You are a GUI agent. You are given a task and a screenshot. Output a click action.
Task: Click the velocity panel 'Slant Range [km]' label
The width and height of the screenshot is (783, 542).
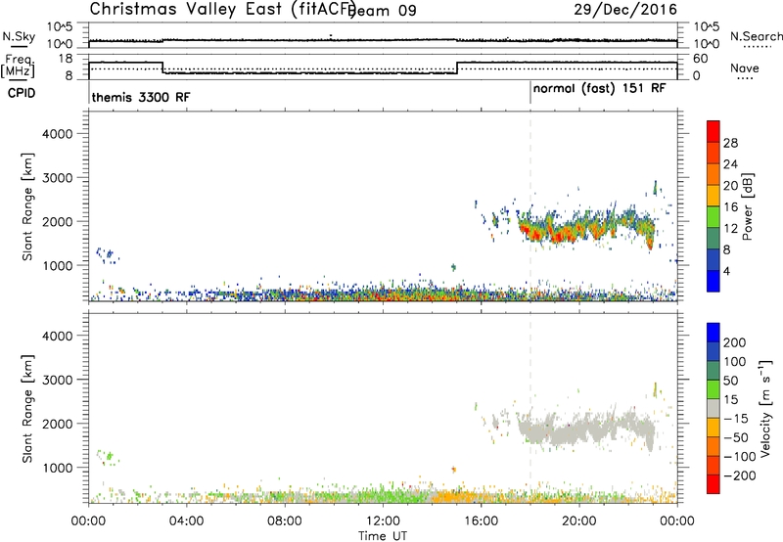27,409
